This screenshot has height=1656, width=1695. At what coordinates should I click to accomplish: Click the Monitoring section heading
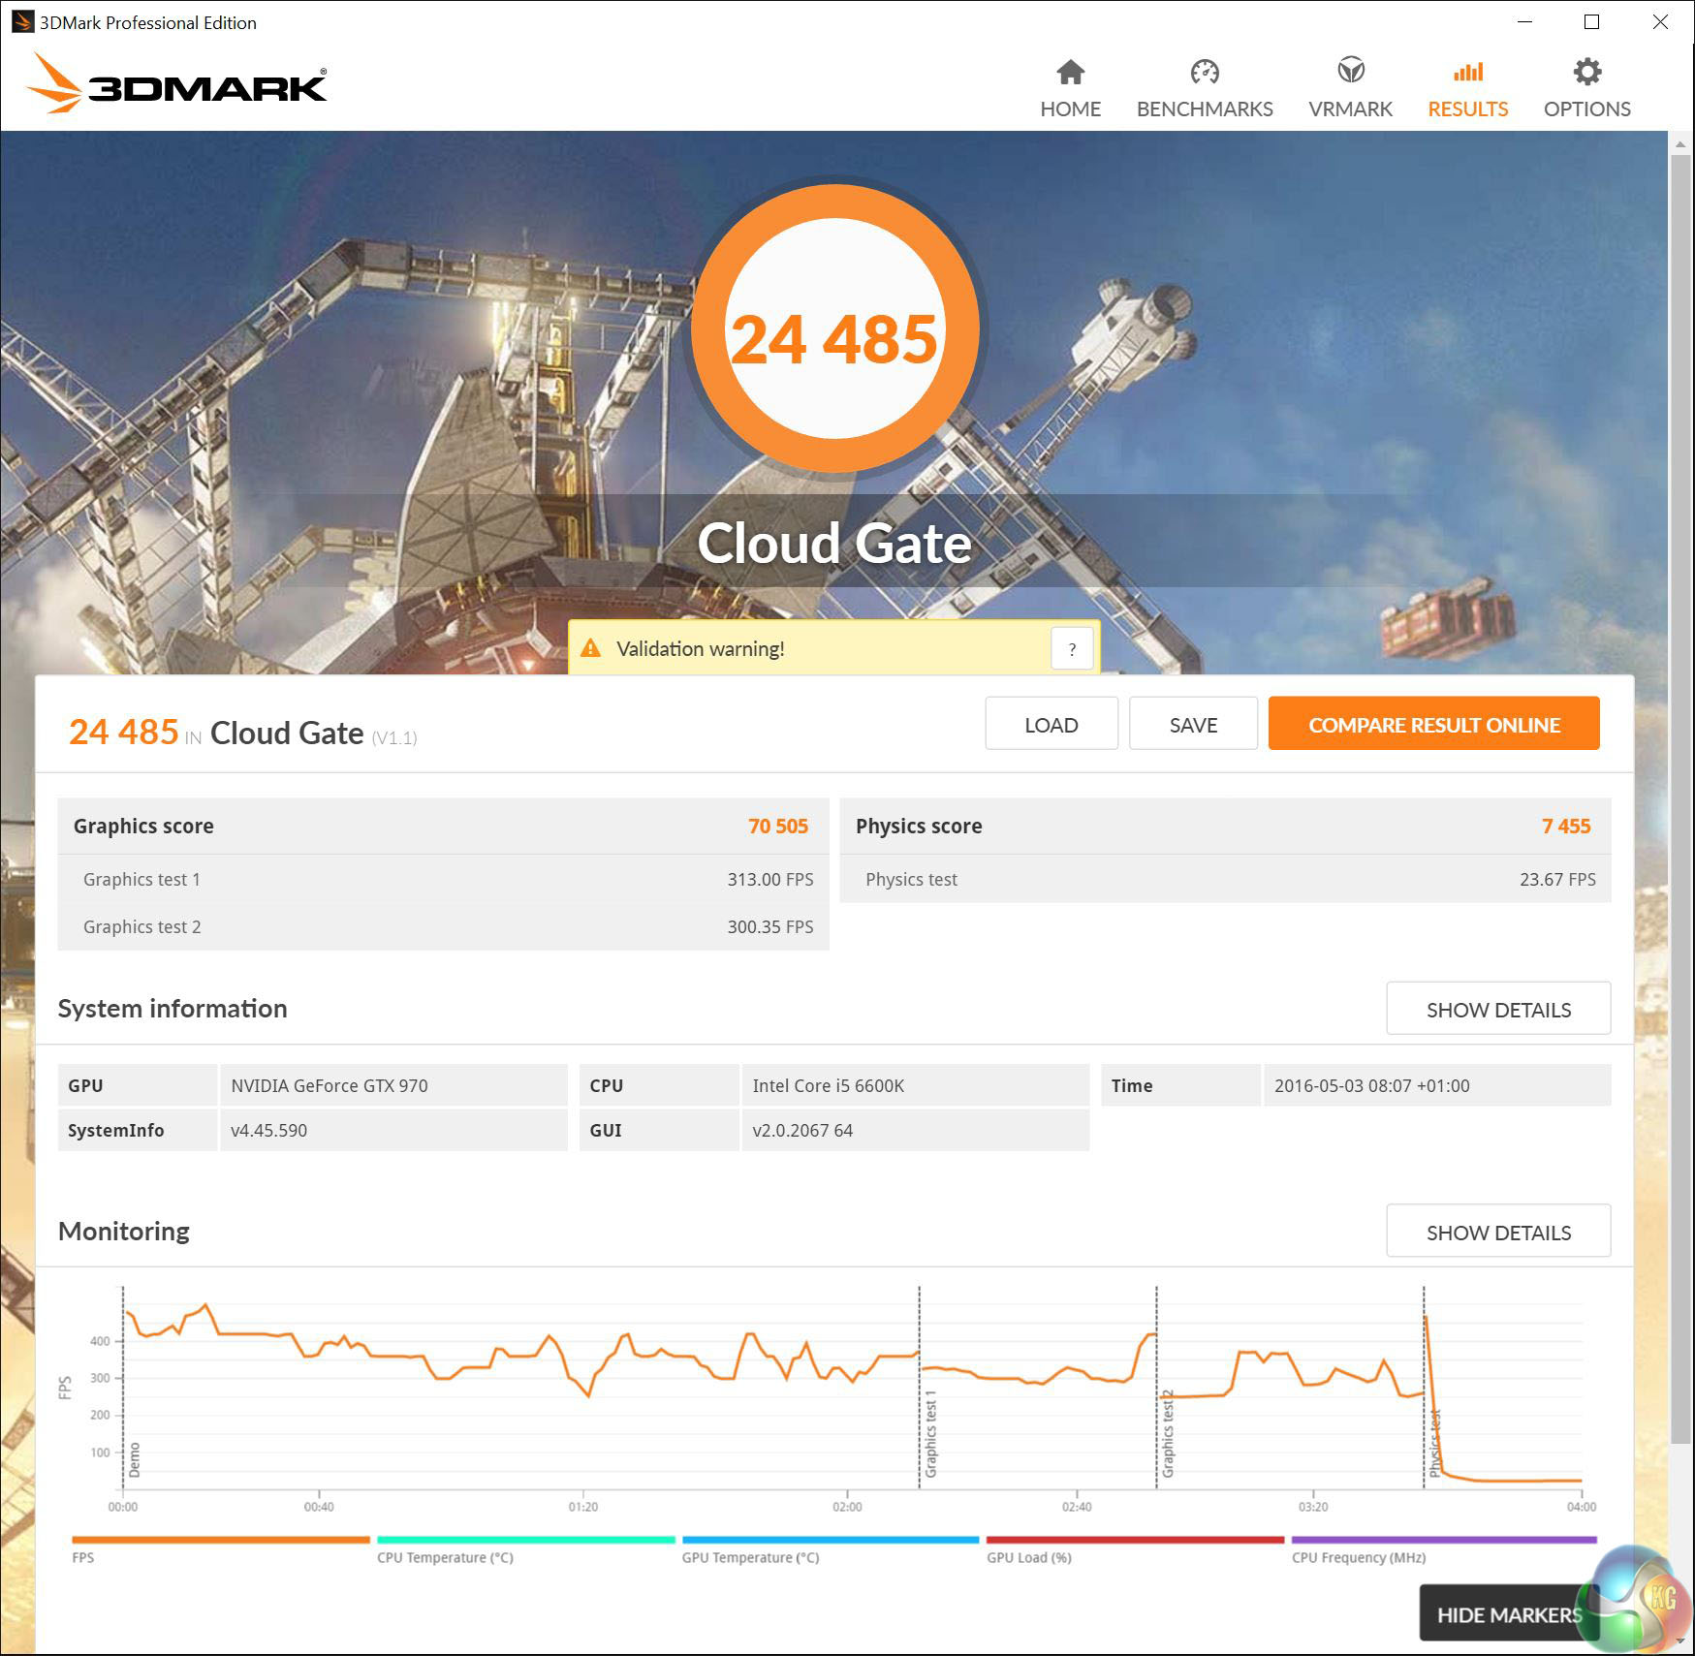(124, 1231)
